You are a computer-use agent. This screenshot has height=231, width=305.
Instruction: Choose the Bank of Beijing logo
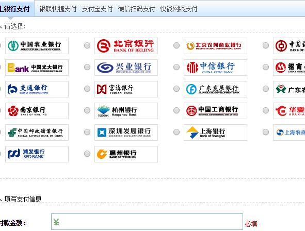pyautogui.click(x=126, y=46)
